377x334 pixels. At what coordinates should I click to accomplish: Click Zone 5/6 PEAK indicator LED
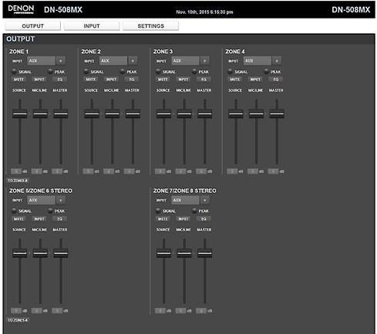coord(50,211)
